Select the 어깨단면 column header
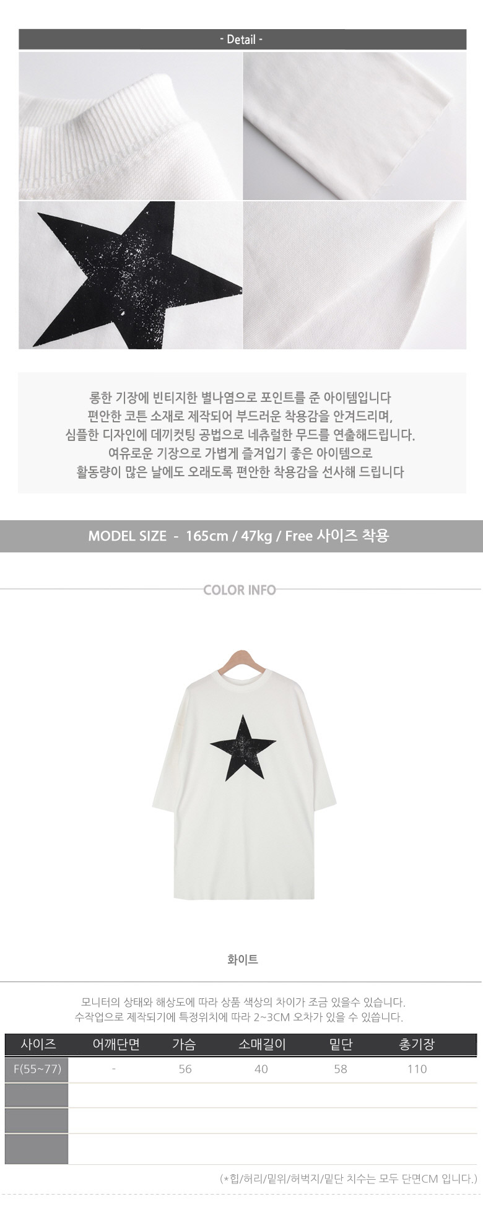The image size is (483, 1207). [116, 1044]
